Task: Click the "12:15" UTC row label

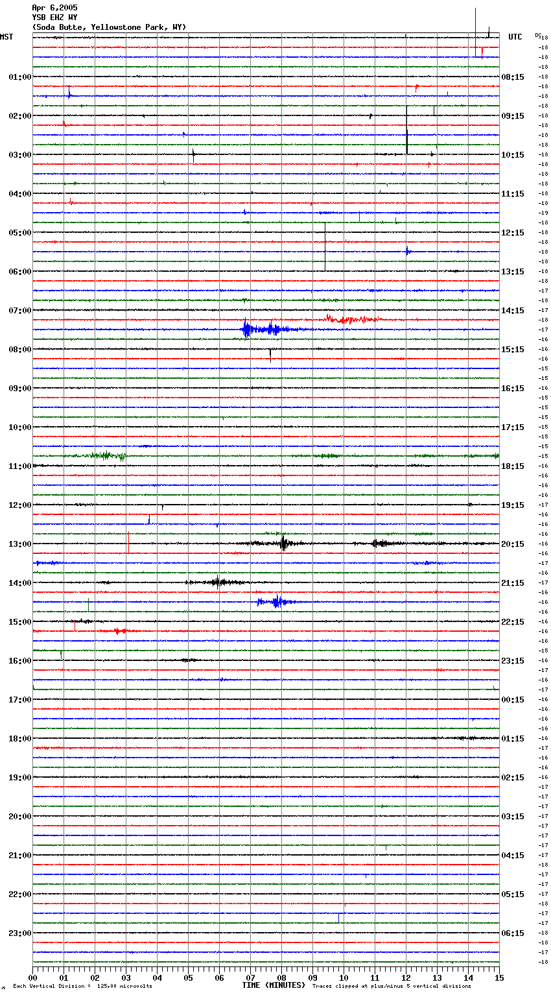Action: [x=513, y=233]
